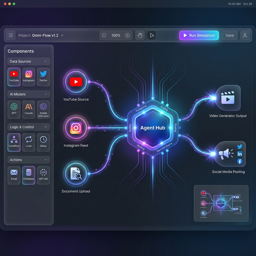Click the minimap overview thumbnail
This screenshot has width=256, height=256.
coord(221,203)
